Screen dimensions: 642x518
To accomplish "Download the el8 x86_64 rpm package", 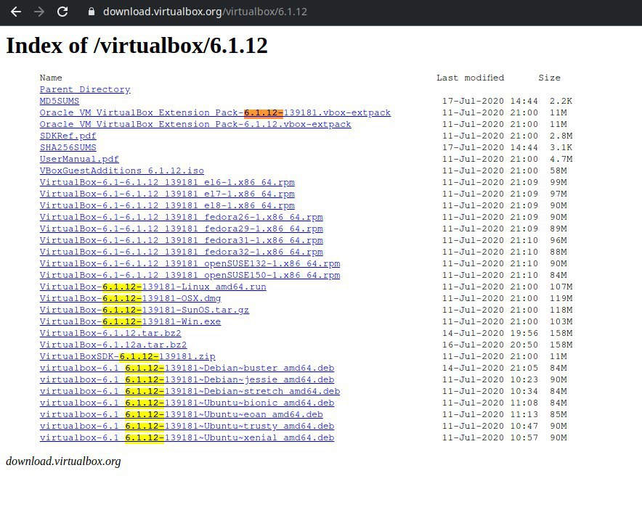I will pos(167,205).
